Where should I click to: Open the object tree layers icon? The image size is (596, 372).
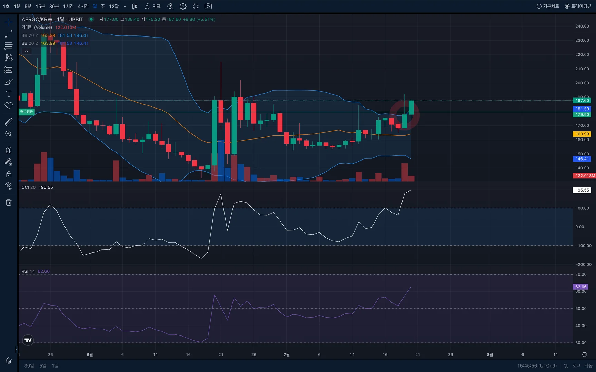[9, 361]
